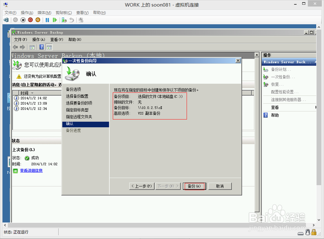Save VM state with orange power icon

(x=38, y=20)
